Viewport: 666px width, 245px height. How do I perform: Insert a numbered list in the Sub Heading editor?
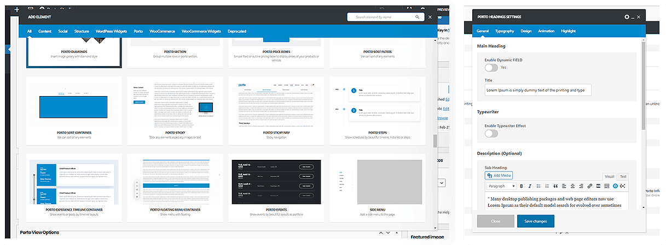pyautogui.click(x=547, y=186)
